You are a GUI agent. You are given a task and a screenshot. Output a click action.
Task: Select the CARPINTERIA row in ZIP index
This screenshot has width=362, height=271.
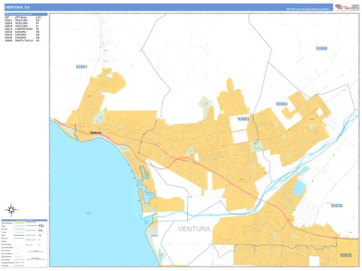pos(22,29)
